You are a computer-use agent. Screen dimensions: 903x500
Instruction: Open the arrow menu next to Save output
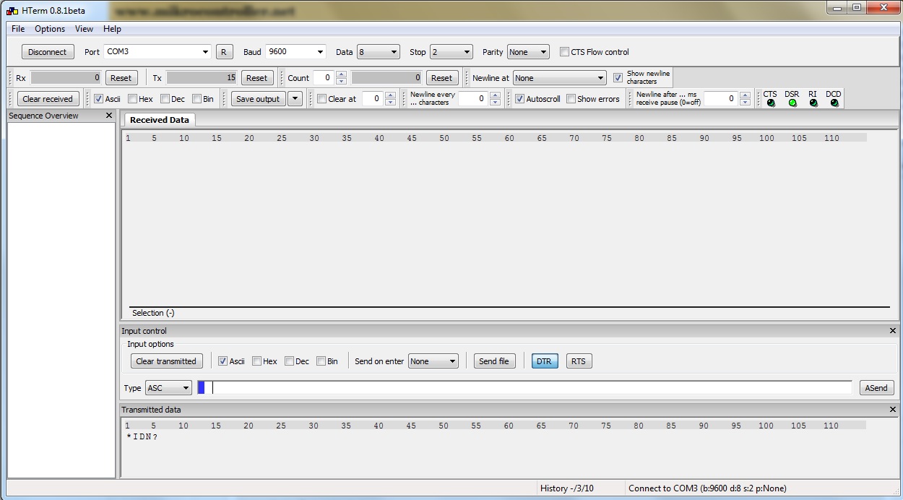[x=295, y=99]
